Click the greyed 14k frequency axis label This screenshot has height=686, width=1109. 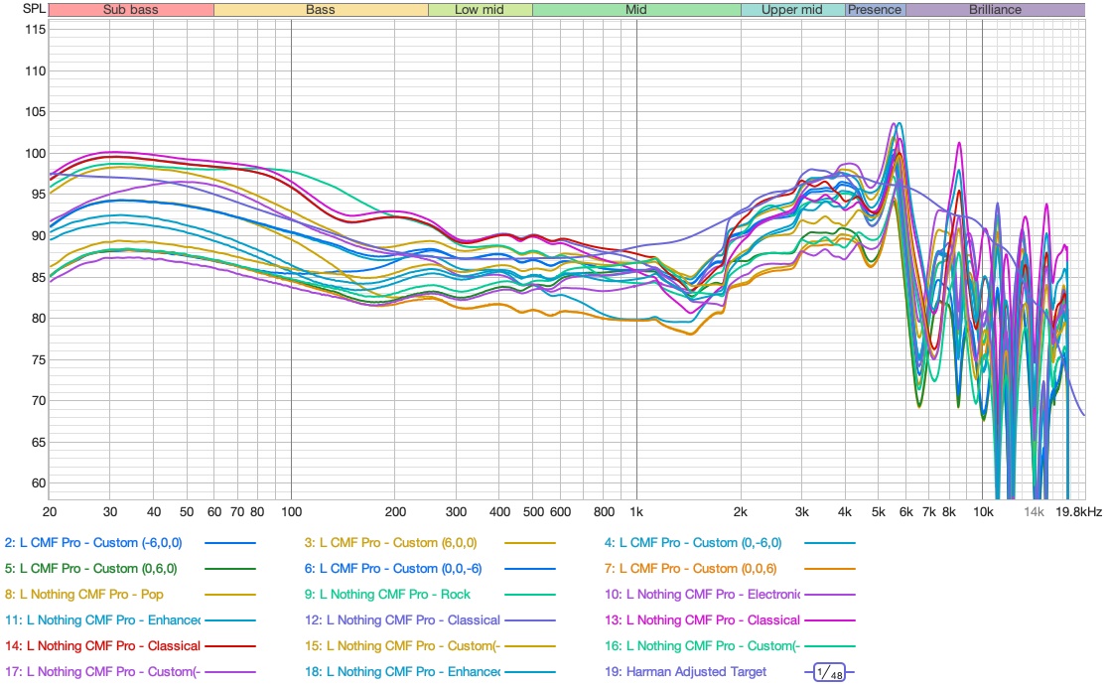[1034, 512]
